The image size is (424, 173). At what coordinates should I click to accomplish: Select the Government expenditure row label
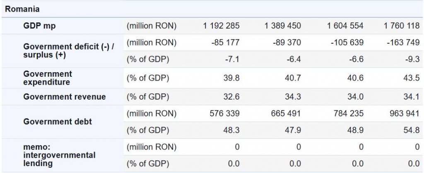48,78
